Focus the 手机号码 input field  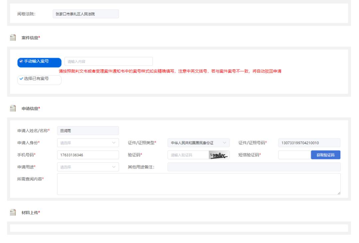(88, 155)
